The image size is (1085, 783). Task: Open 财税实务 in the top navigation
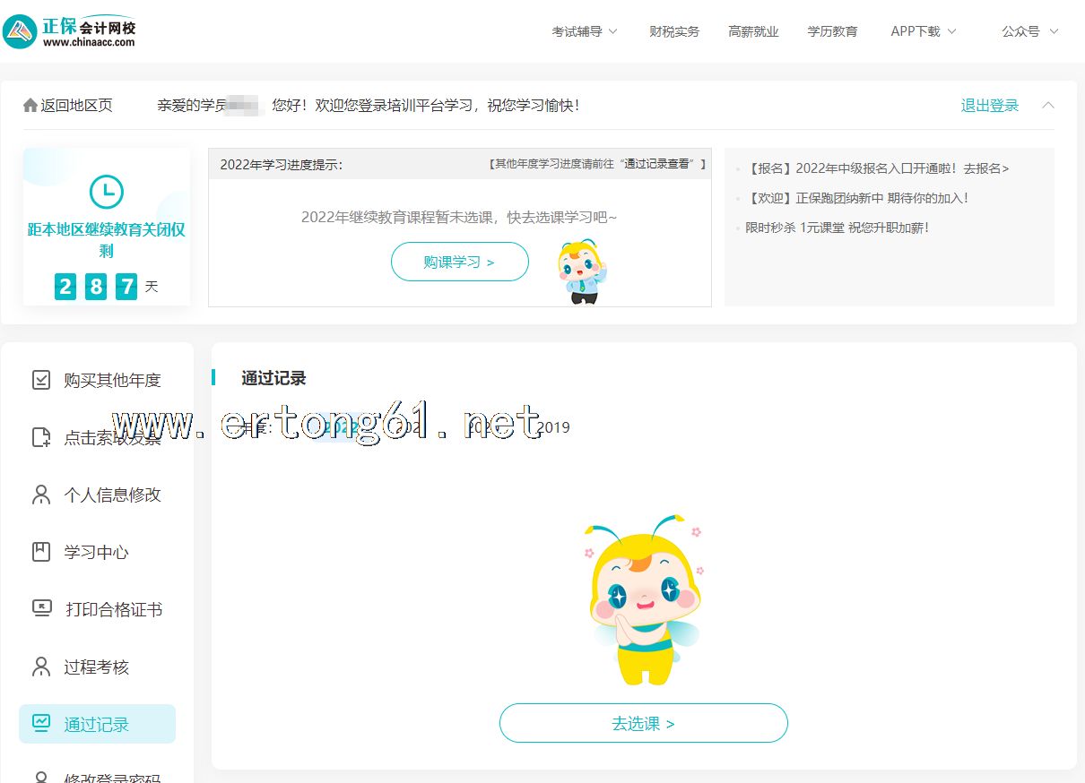pyautogui.click(x=674, y=31)
